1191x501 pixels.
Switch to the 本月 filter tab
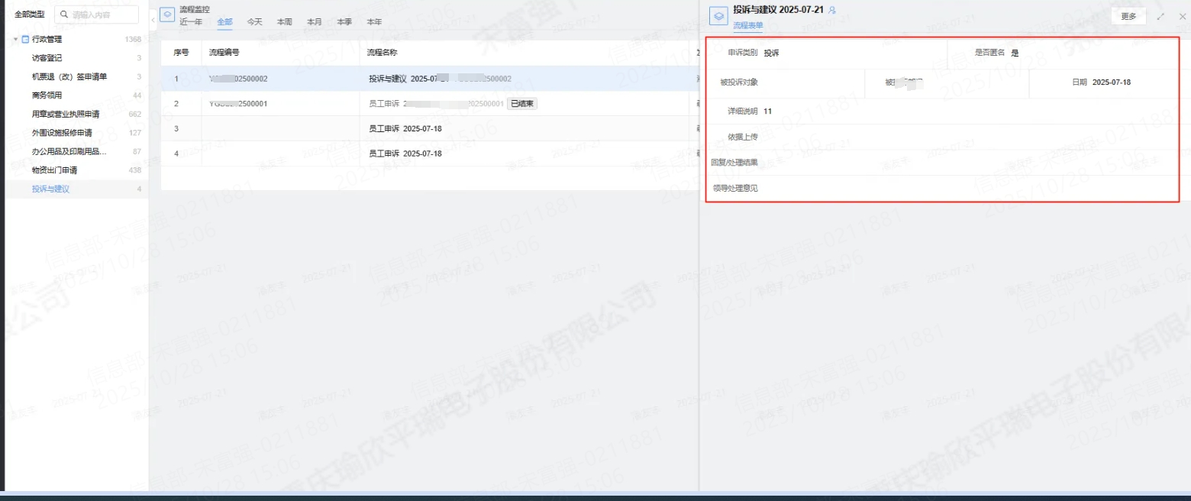click(315, 22)
